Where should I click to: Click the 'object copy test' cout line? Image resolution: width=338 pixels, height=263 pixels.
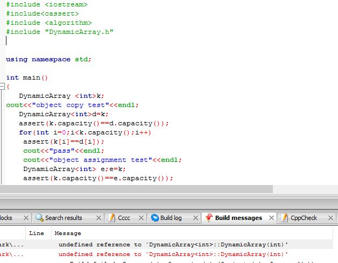(72, 105)
